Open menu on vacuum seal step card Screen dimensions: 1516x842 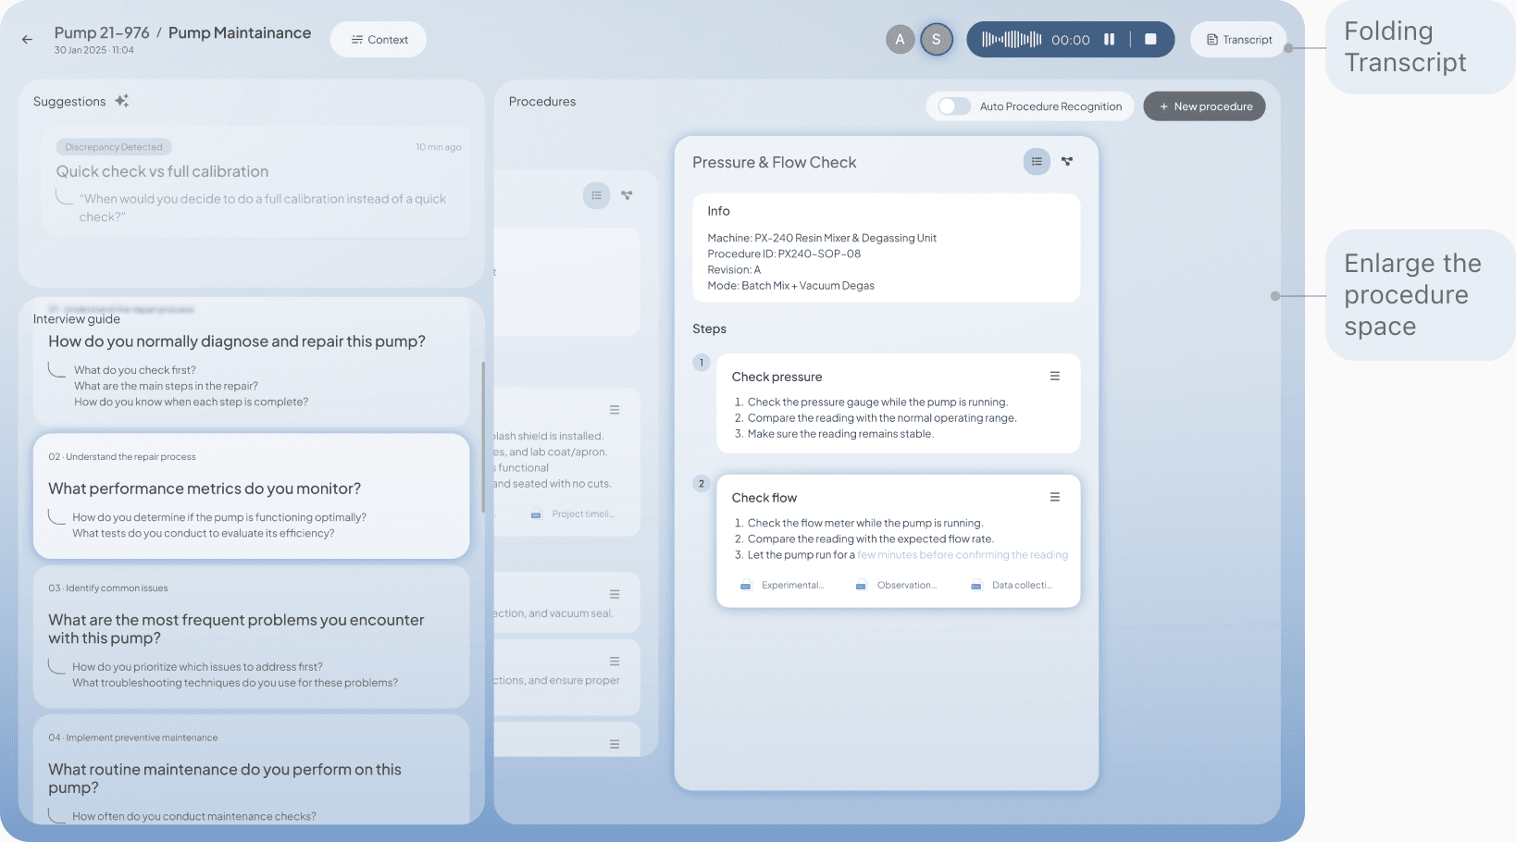[x=615, y=594]
